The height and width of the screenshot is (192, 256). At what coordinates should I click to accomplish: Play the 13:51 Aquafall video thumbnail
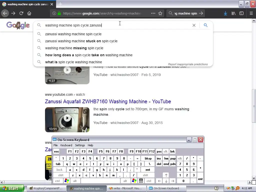[67, 120]
